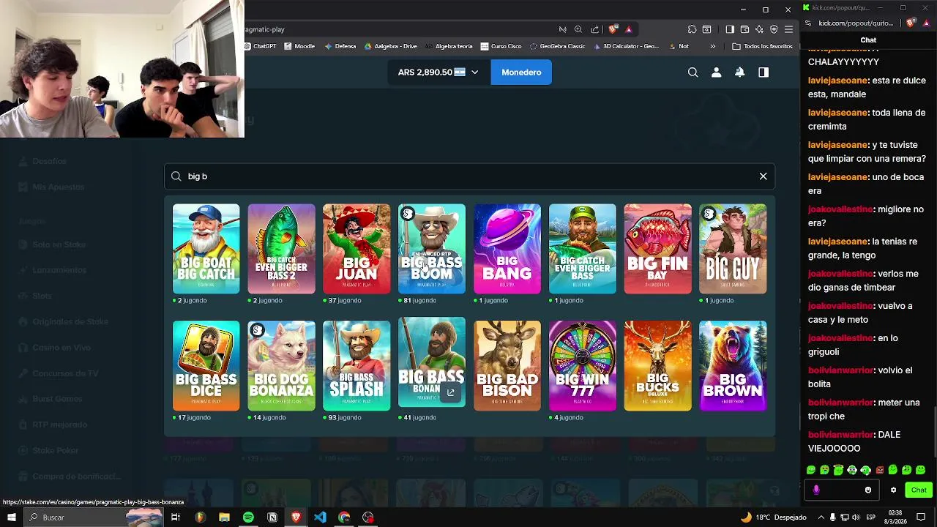Open the Big Boat Big Catch game
The width and height of the screenshot is (937, 527).
point(206,249)
